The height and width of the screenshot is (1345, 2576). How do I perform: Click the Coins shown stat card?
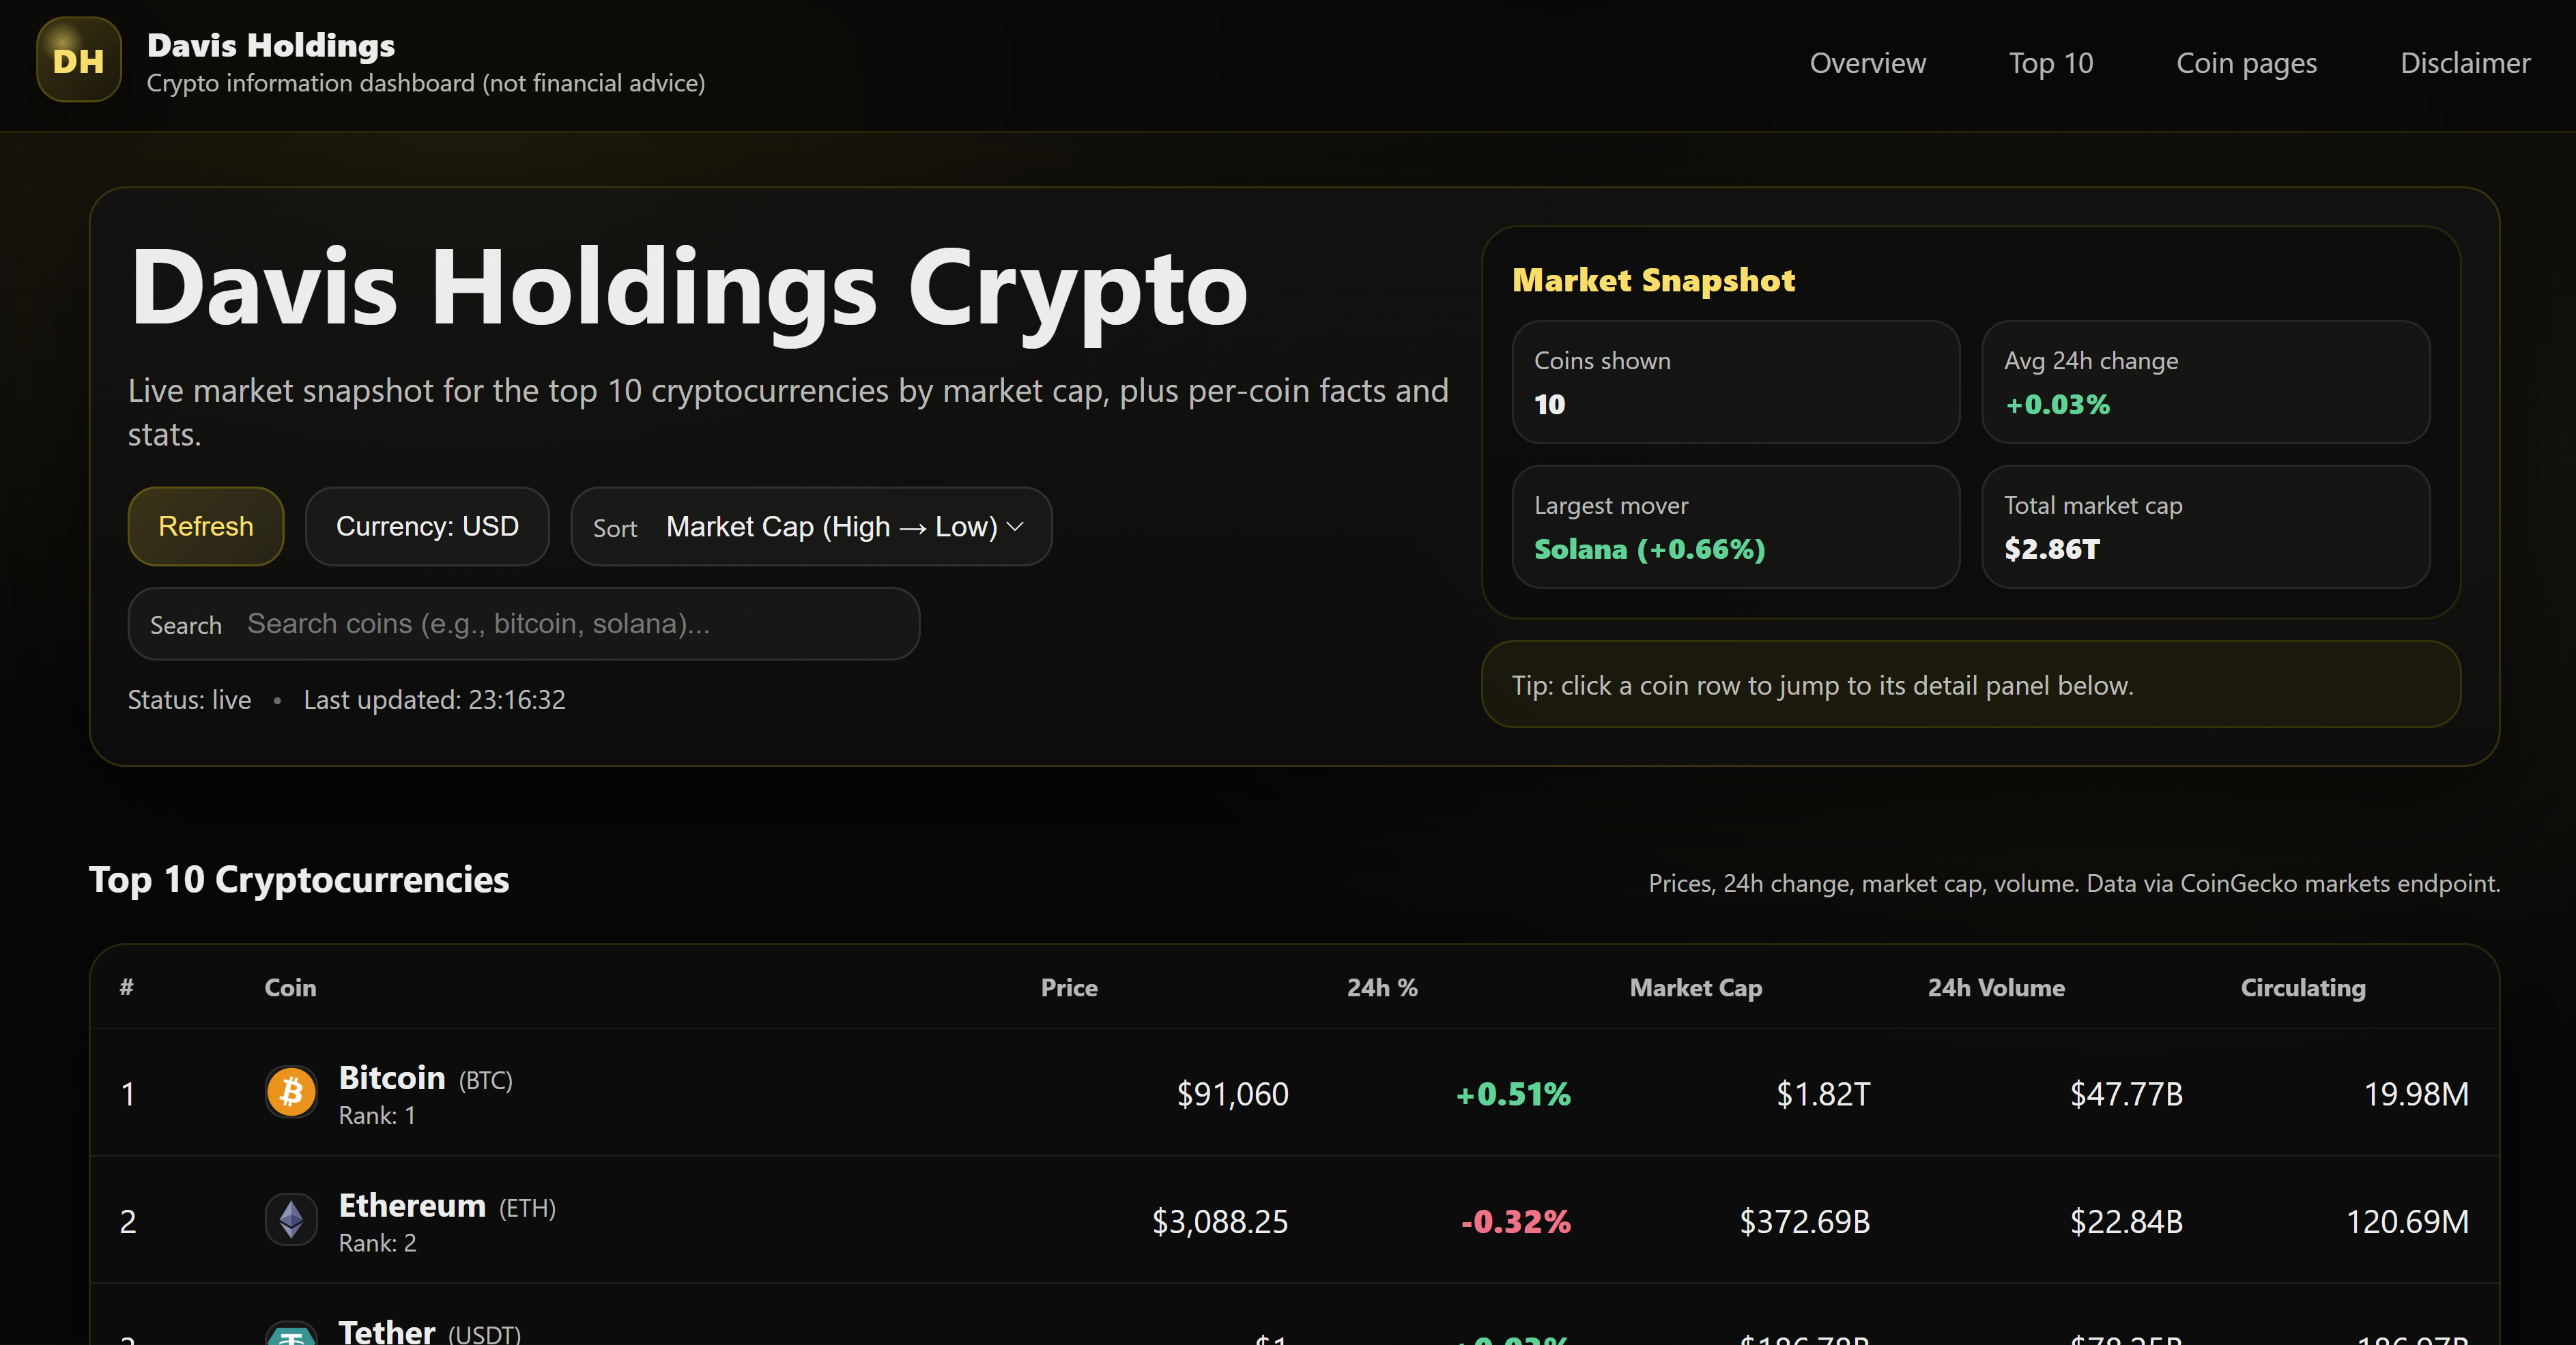point(1735,383)
